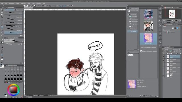Screen dimensions: 182x102
Task: Click the Clear icon in command bar
Action: pyautogui.click(x=43, y=6)
